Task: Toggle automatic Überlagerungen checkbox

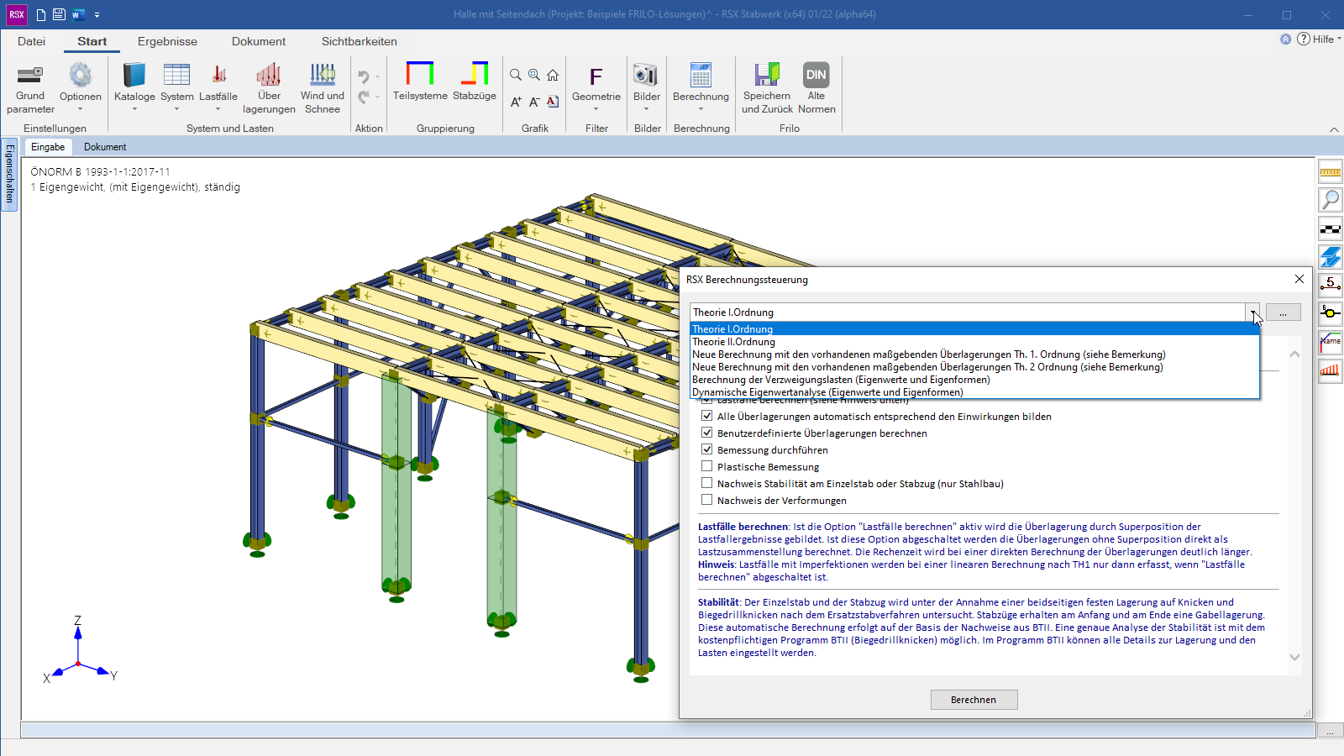Action: point(707,416)
